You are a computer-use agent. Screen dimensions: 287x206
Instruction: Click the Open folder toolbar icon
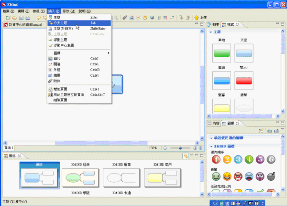(15, 18)
